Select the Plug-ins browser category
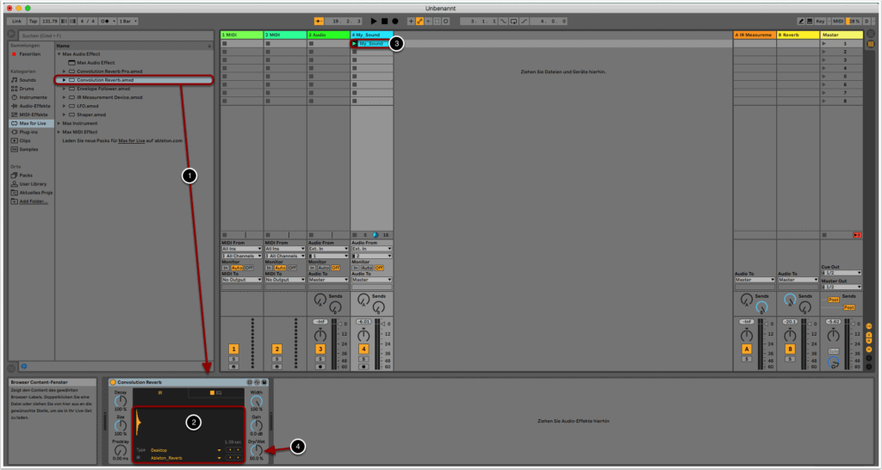 [29, 132]
